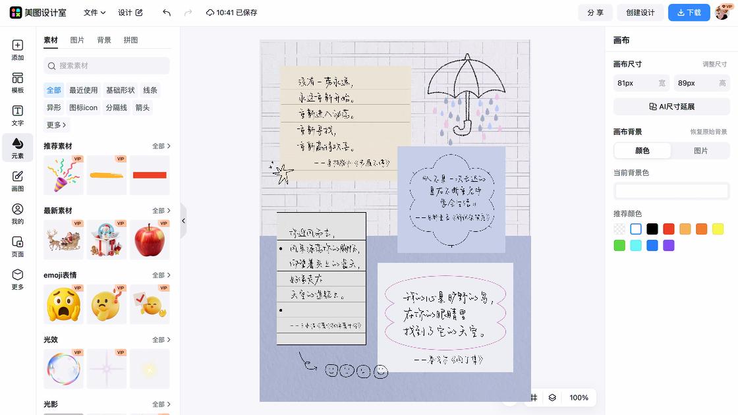
Task: Expand 更多 category filters
Action: (56, 124)
